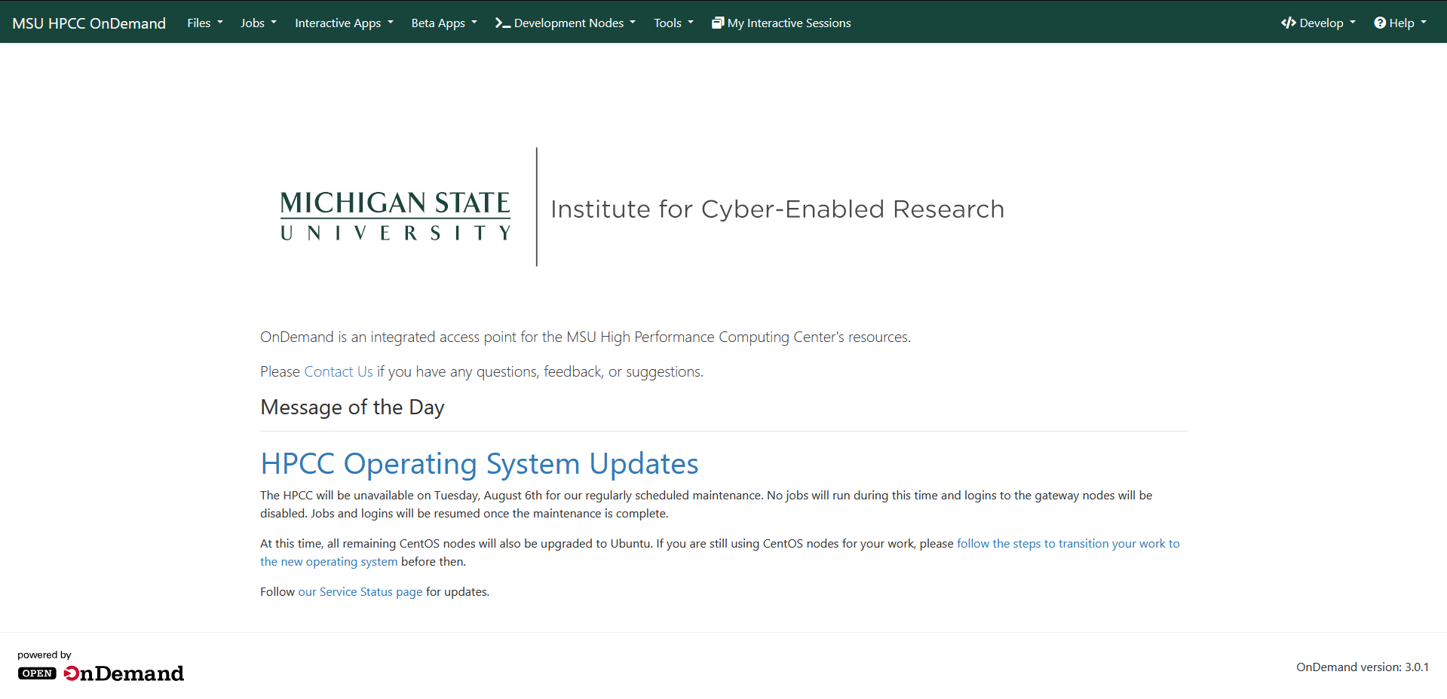Expand the Develop dropdown caret
1447x699 pixels.
(1353, 23)
